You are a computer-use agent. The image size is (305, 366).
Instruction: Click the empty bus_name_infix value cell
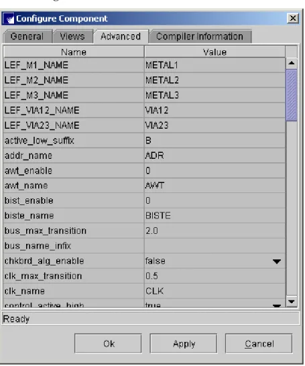[215, 246]
